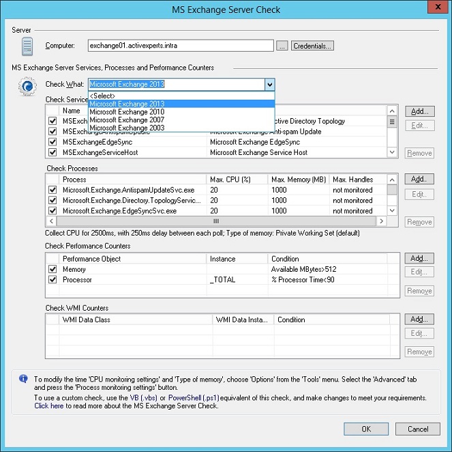The height and width of the screenshot is (452, 452).
Task: Click the server computer icon
Action: click(27, 46)
